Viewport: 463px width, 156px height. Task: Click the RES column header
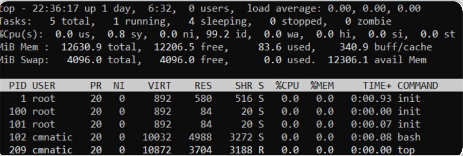tap(203, 86)
